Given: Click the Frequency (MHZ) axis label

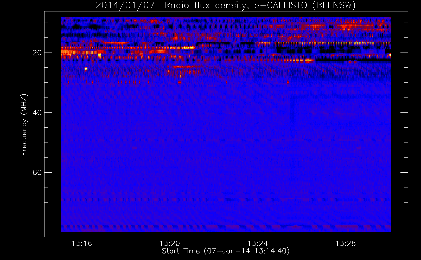Looking at the screenshot, I should coord(24,125).
